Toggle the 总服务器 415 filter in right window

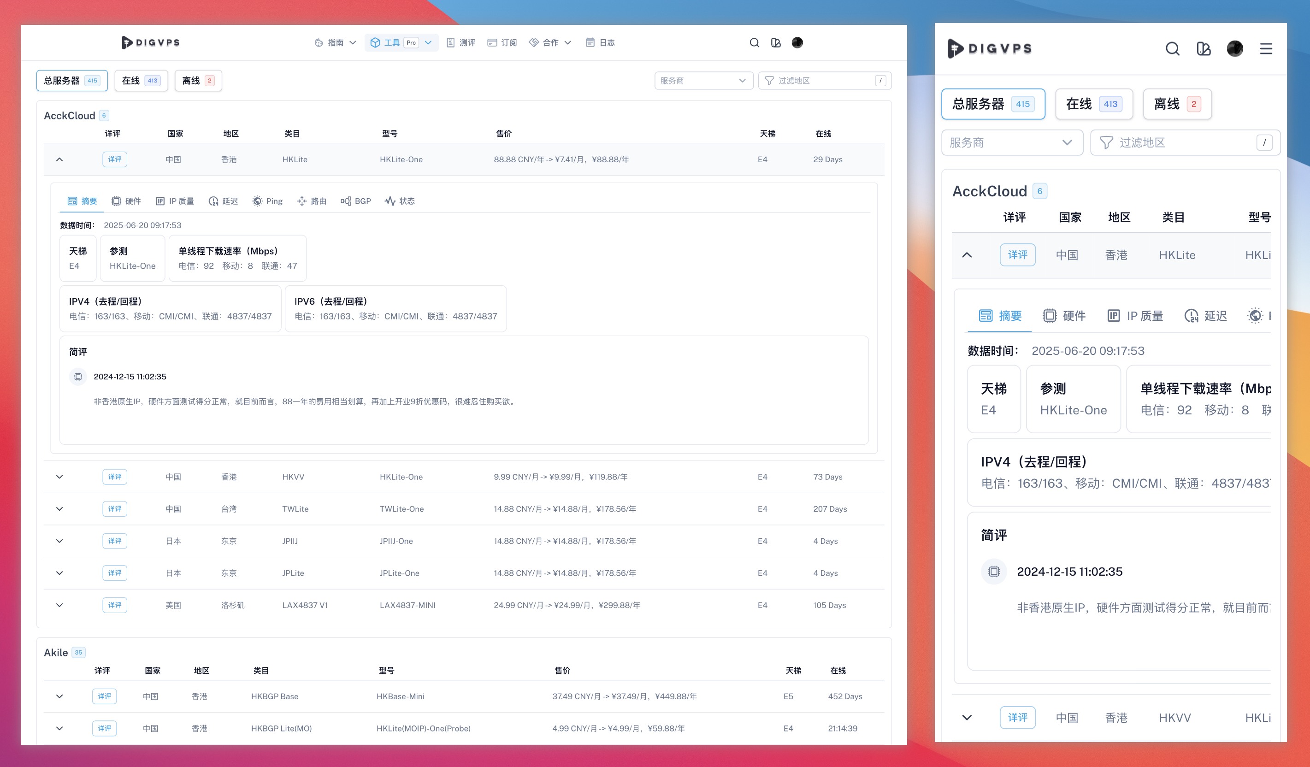click(993, 104)
